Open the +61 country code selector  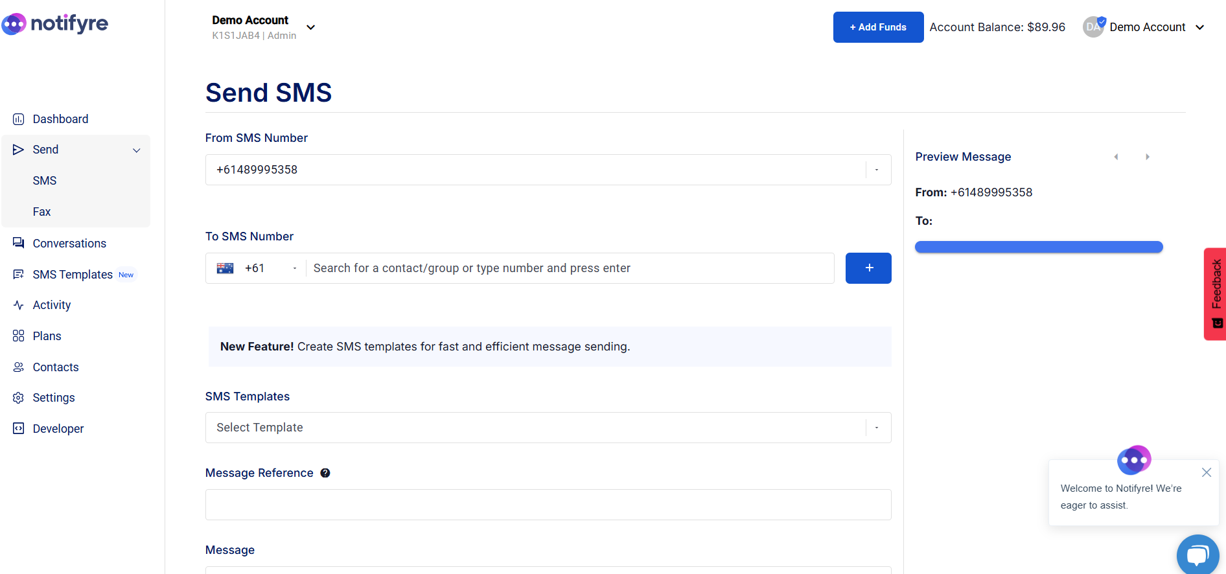[257, 268]
